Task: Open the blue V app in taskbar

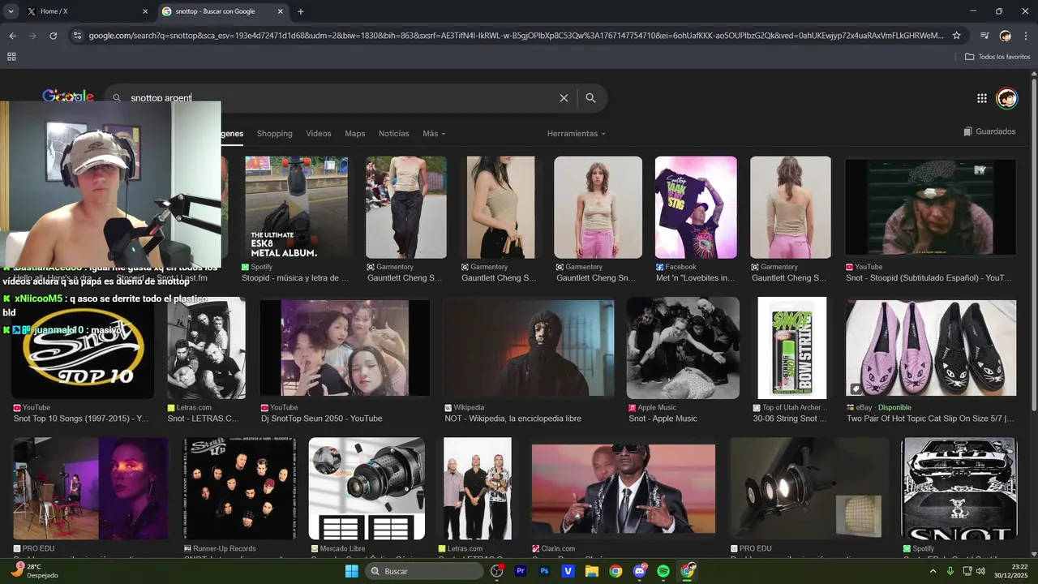Action: (x=568, y=572)
